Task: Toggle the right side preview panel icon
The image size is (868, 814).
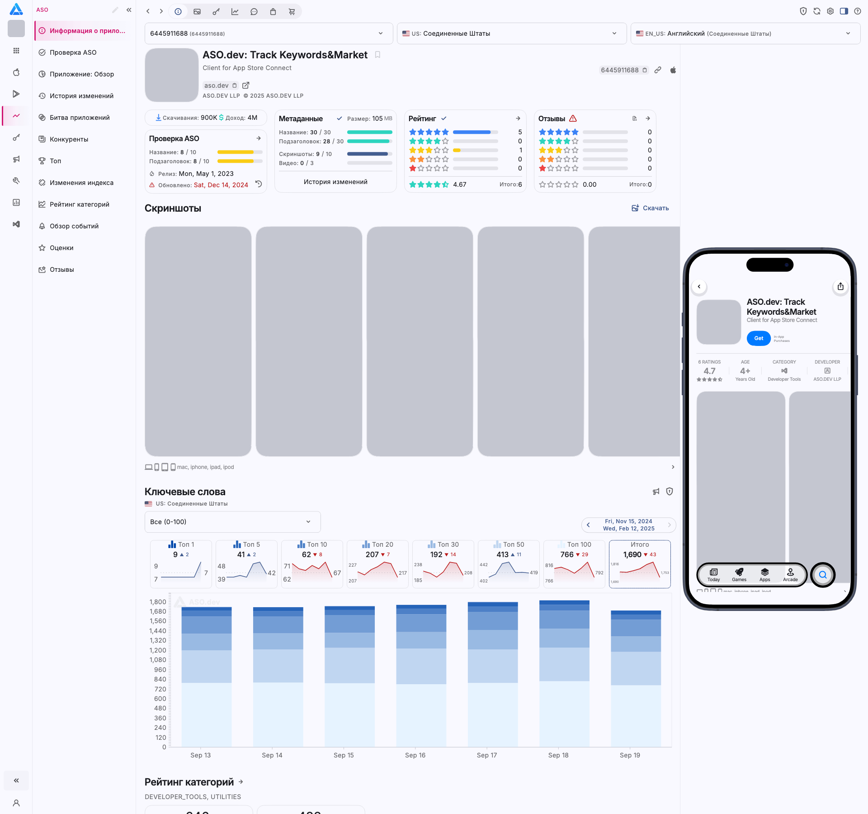Action: [x=844, y=11]
